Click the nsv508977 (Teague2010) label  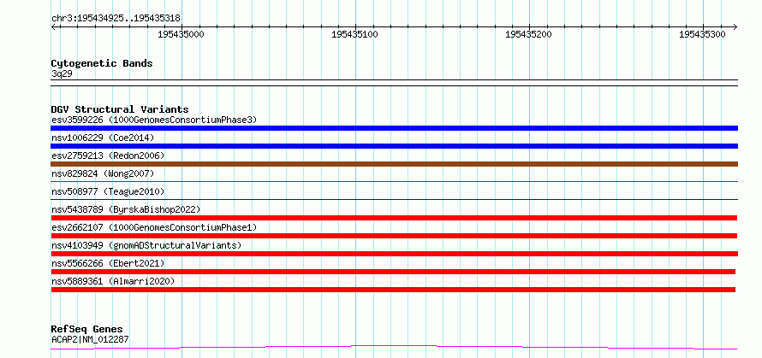pos(108,191)
